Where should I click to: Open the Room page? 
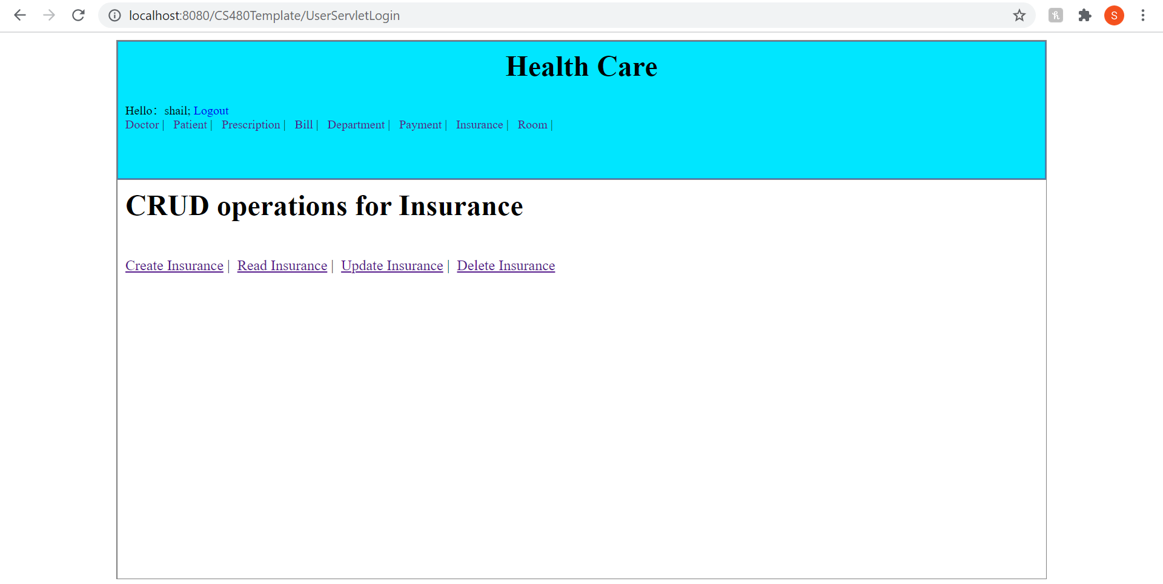(532, 125)
